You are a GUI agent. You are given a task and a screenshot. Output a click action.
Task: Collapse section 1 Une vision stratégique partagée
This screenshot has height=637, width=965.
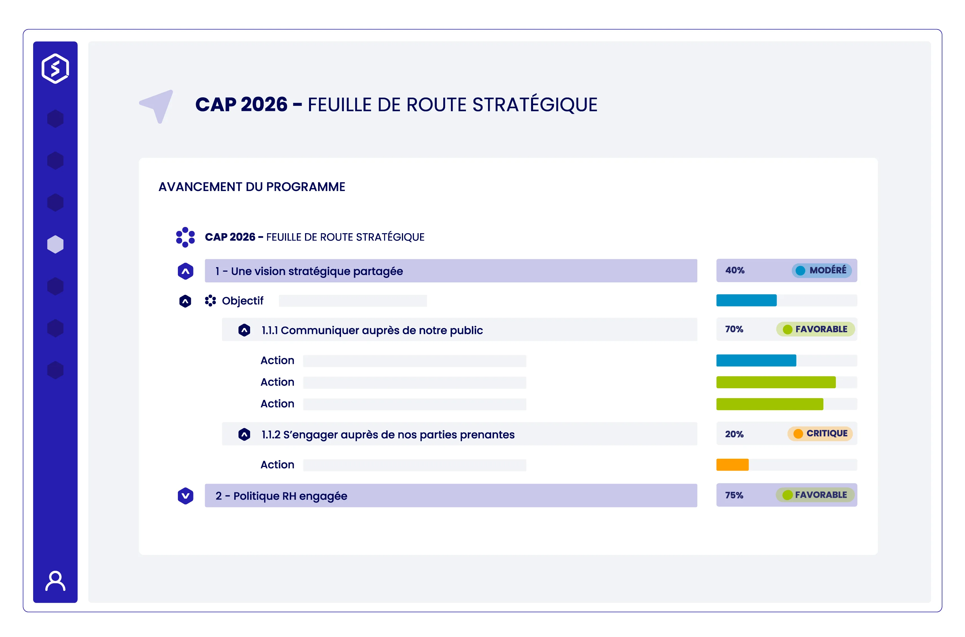(185, 271)
